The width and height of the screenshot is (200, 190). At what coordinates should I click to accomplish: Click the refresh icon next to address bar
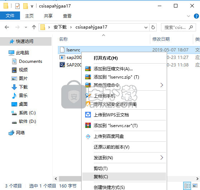click(x=153, y=27)
